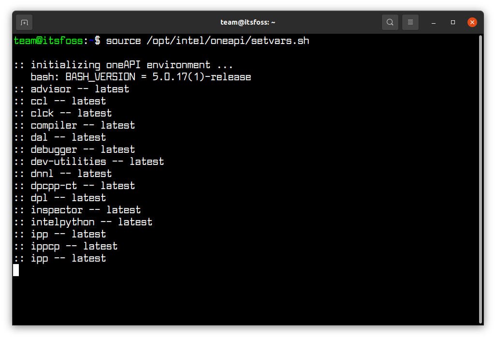Maximize the terminal window
The image size is (496, 339).
pos(453,22)
